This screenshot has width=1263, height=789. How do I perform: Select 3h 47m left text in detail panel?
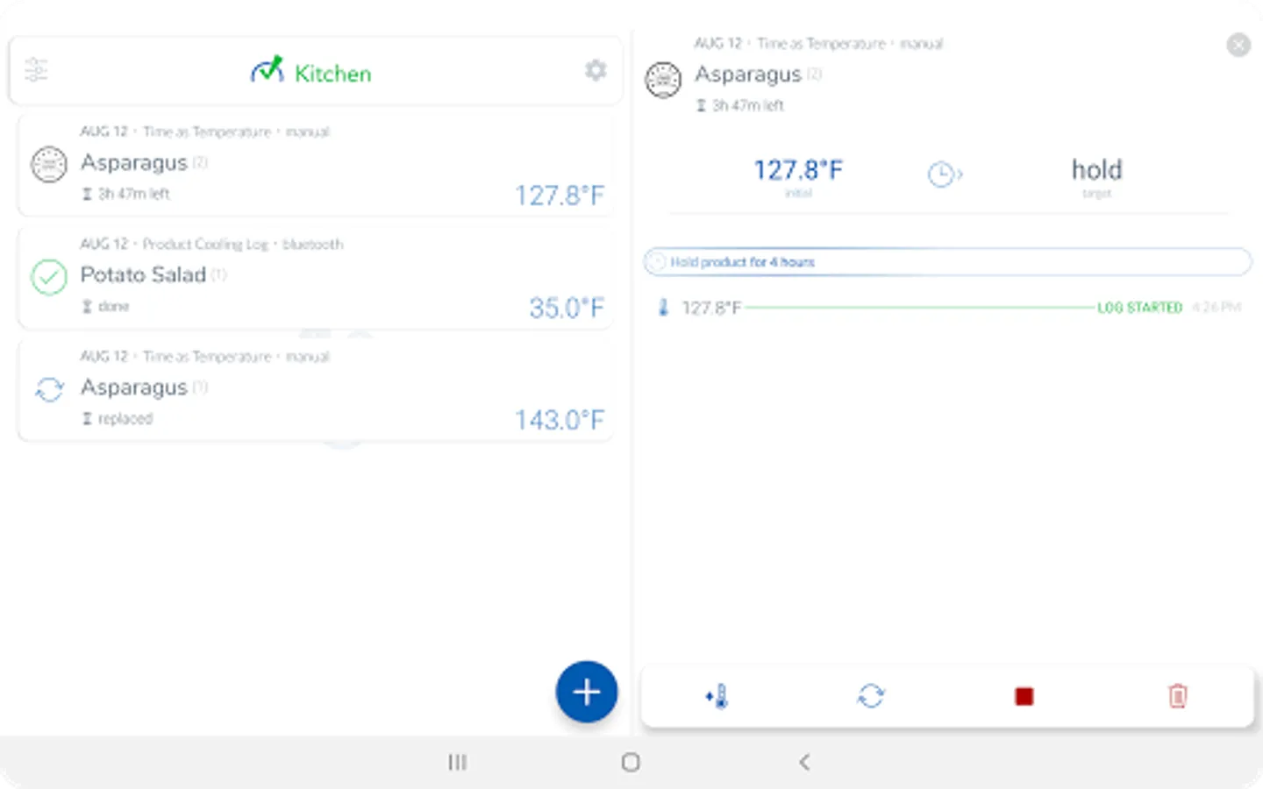point(747,106)
